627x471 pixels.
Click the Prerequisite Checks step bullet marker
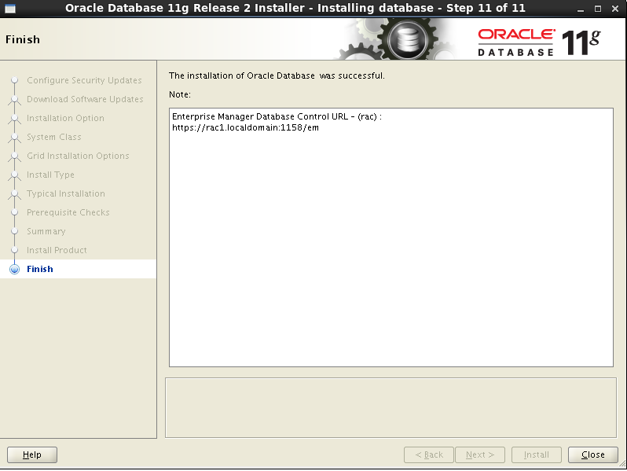coord(14,212)
